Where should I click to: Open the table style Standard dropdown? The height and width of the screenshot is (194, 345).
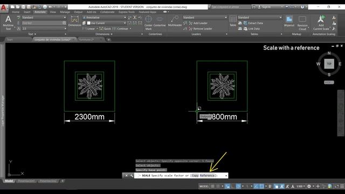(x=260, y=17)
